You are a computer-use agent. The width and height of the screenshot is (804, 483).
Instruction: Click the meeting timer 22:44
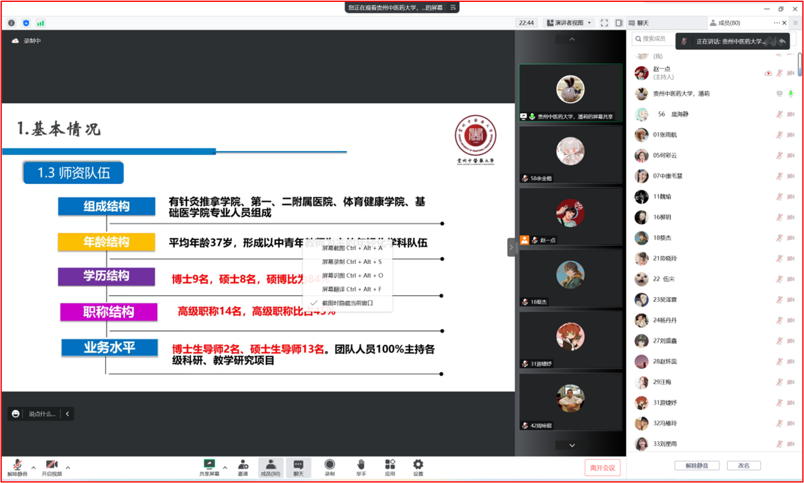click(527, 23)
